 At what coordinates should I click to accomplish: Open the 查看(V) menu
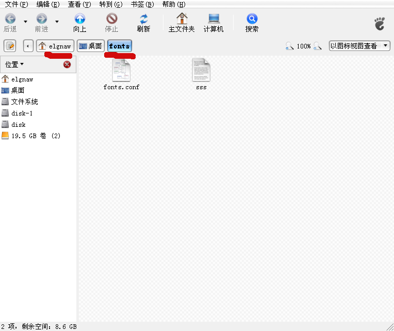79,4
